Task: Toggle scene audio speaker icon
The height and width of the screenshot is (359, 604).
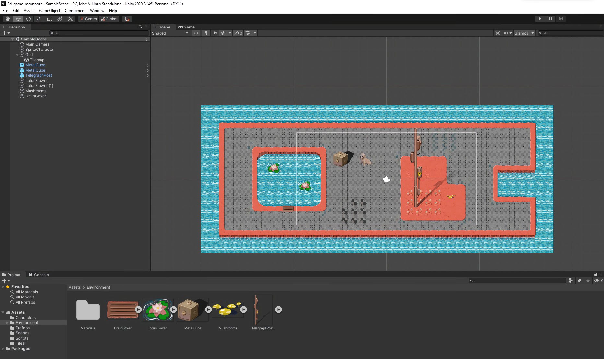Action: tap(214, 33)
